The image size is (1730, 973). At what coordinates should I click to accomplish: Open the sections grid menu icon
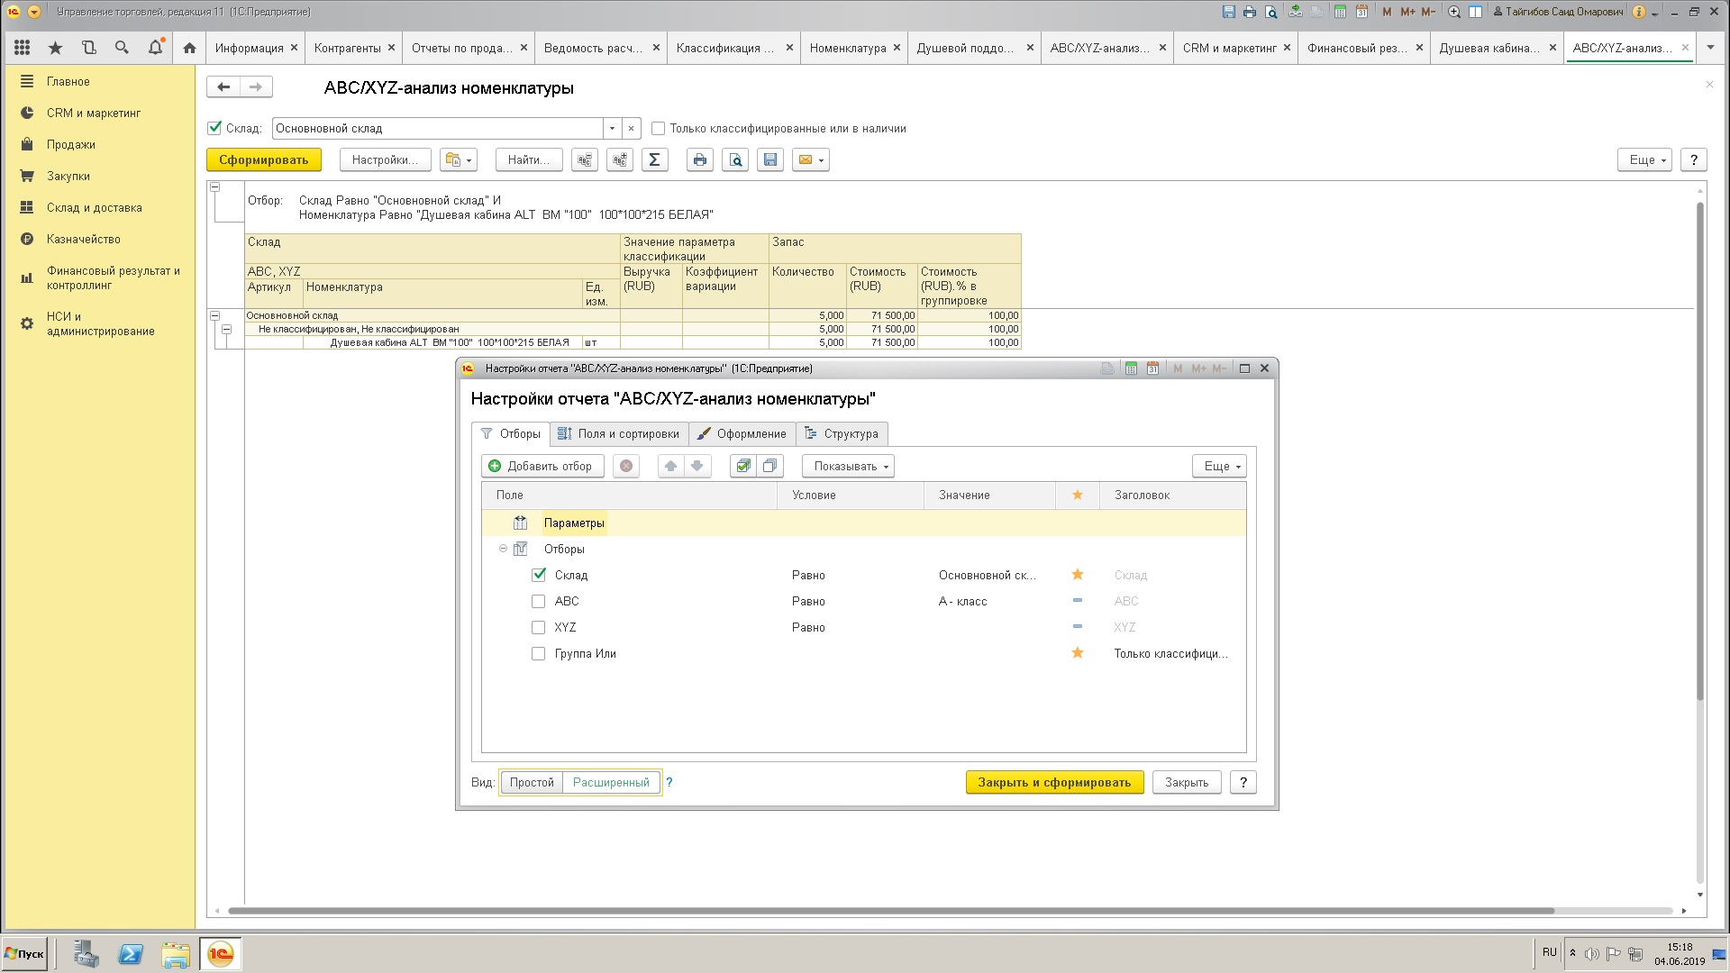[23, 48]
